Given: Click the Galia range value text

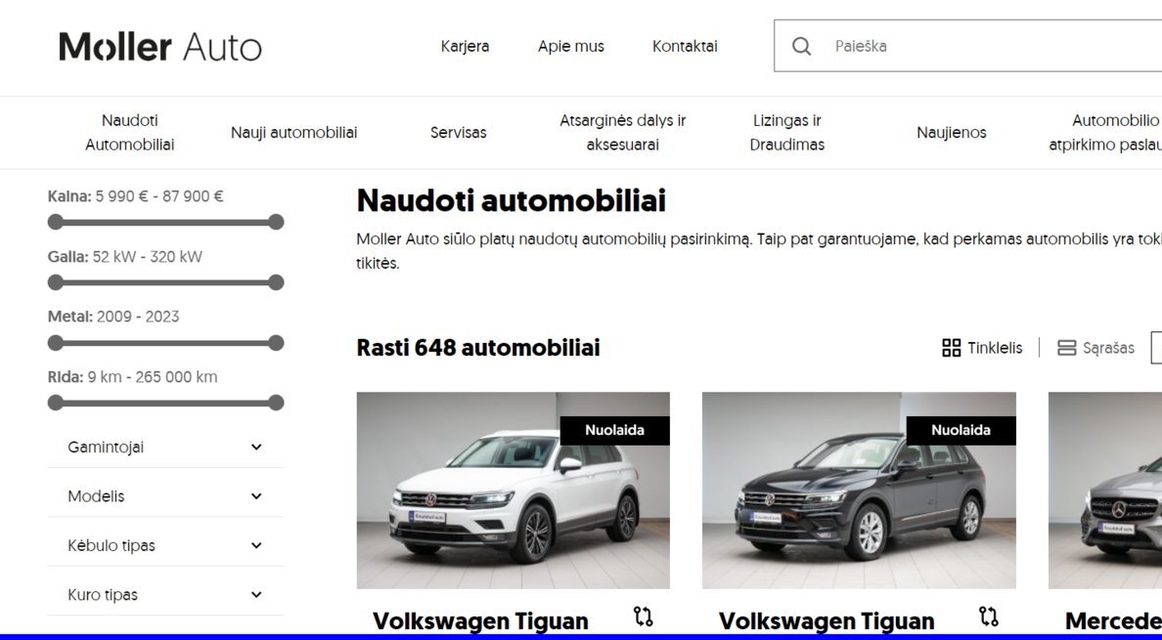Looking at the screenshot, I should 148,258.
